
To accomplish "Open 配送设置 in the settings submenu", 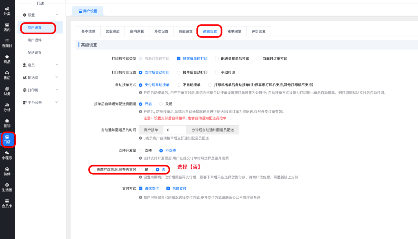I will 34,53.
